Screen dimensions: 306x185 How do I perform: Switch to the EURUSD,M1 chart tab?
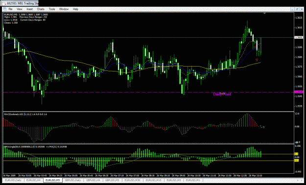pyautogui.click(x=193, y=180)
